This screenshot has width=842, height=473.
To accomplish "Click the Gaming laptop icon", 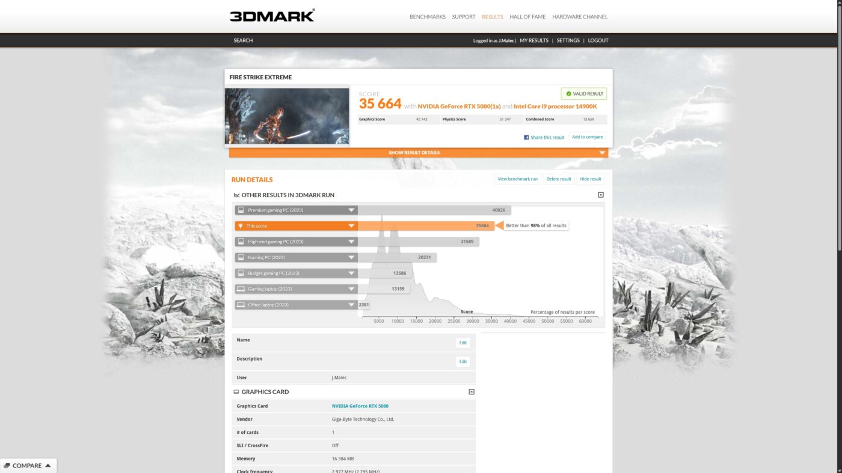I will pos(241,289).
